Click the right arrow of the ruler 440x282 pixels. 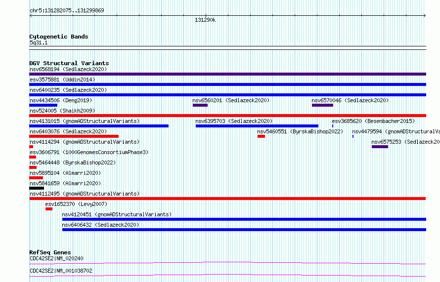click(425, 16)
